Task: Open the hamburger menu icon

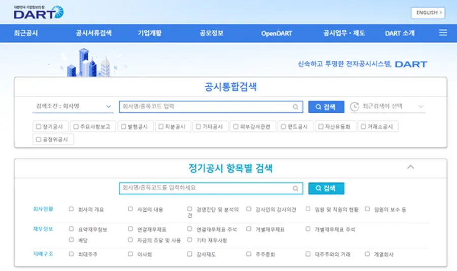Action: click(443, 33)
